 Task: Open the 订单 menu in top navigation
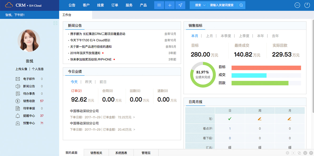(x=115, y=5)
